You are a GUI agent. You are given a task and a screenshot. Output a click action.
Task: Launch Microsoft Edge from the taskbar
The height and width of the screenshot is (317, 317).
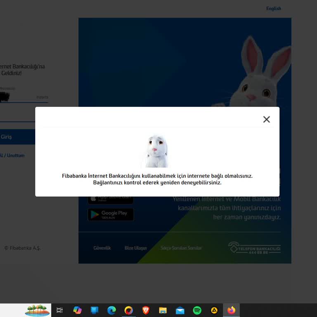tap(111, 310)
